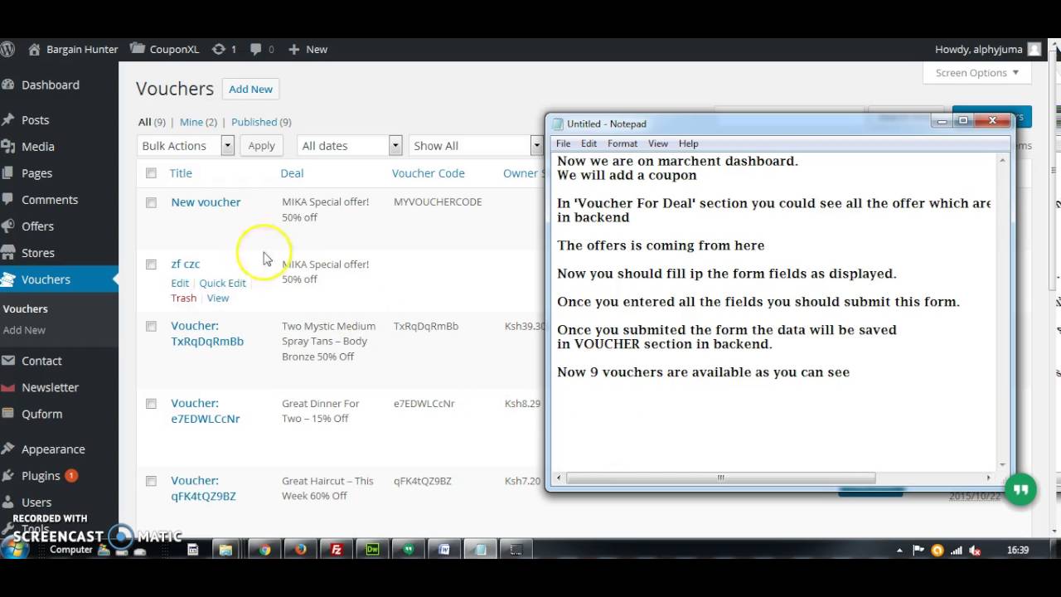
Task: Filter by Published (9) vouchers
Action: (x=261, y=122)
